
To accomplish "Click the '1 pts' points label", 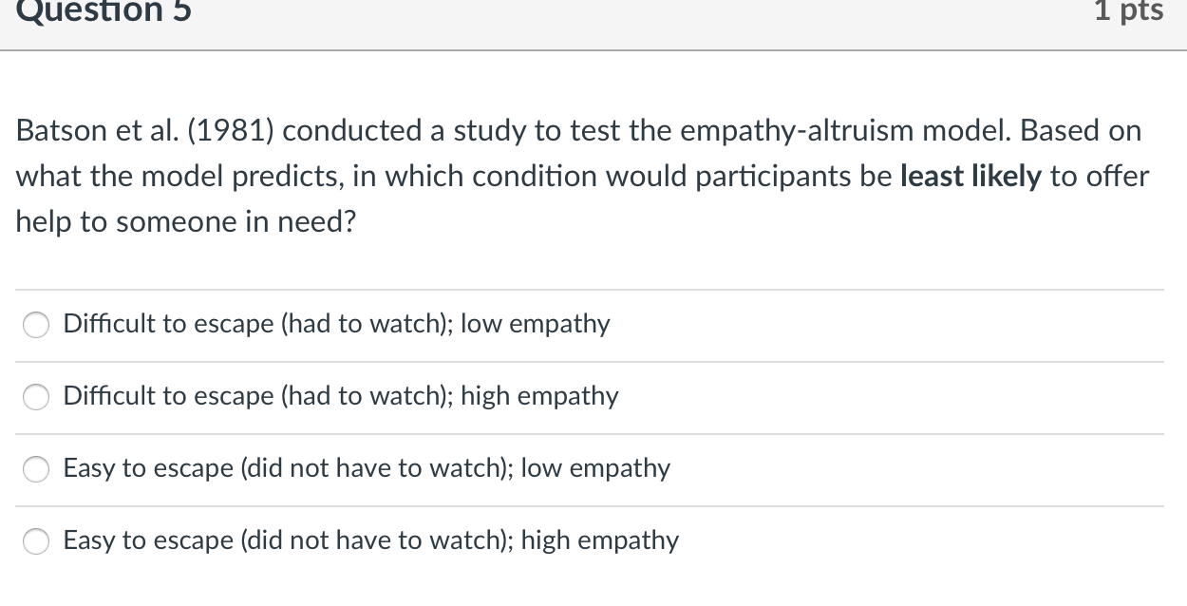I will tap(1128, 11).
